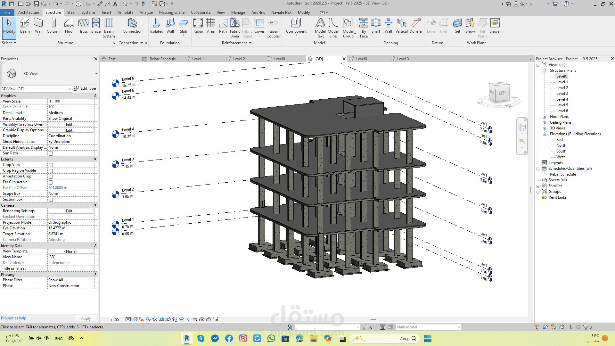Enable the Far Clip Active checkbox

(x=51, y=182)
